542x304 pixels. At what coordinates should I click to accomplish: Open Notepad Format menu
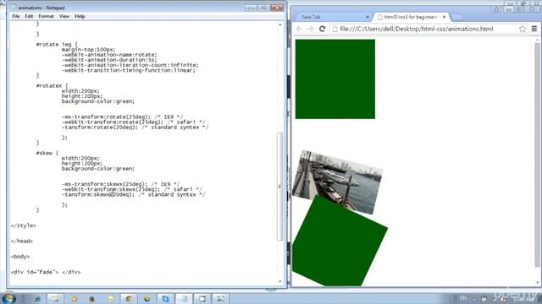46,16
